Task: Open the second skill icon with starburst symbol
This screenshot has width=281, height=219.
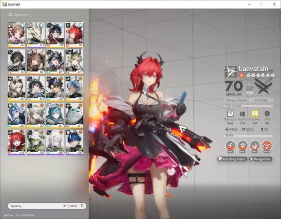Action: click(242, 145)
